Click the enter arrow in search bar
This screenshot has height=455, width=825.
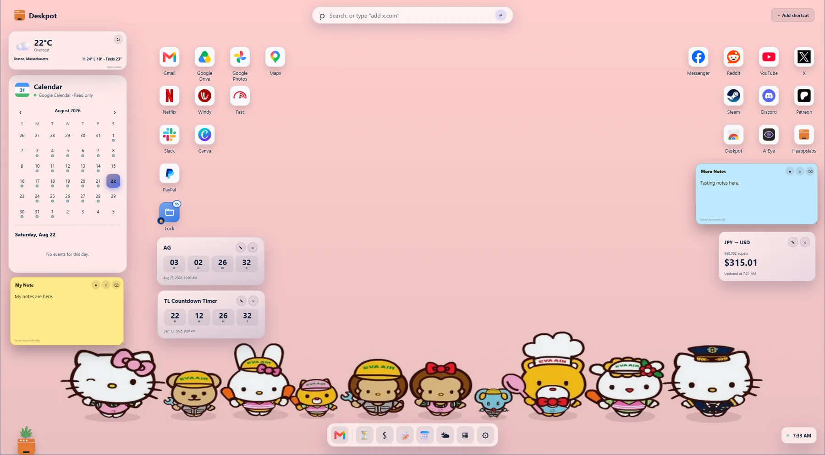pos(500,15)
